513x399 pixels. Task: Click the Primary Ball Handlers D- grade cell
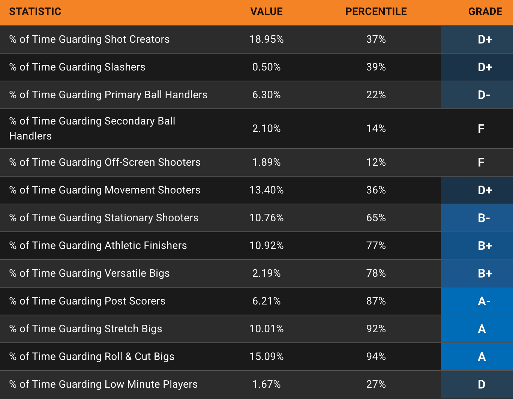click(484, 95)
